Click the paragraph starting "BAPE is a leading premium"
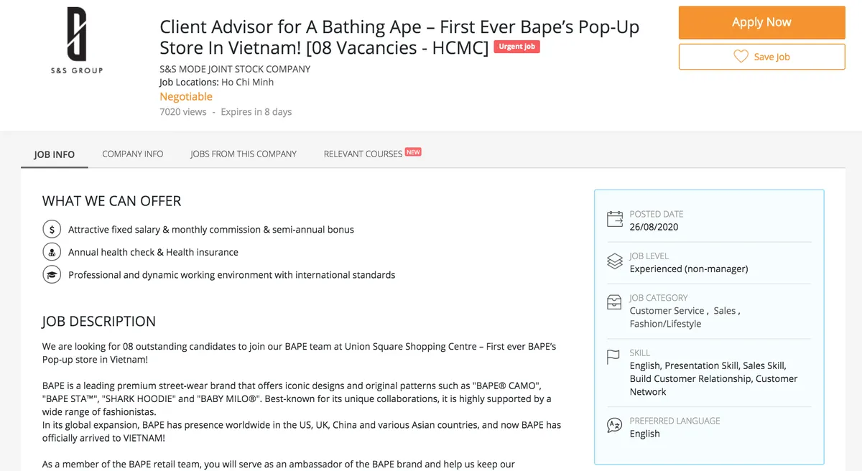 pyautogui.click(x=297, y=398)
